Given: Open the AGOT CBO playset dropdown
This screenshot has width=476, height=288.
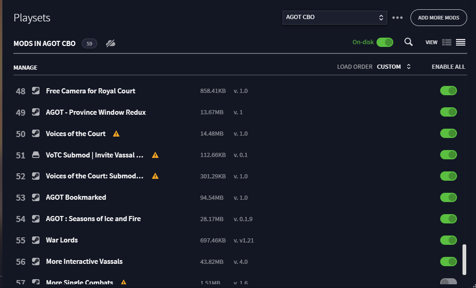Looking at the screenshot, I should click(335, 17).
